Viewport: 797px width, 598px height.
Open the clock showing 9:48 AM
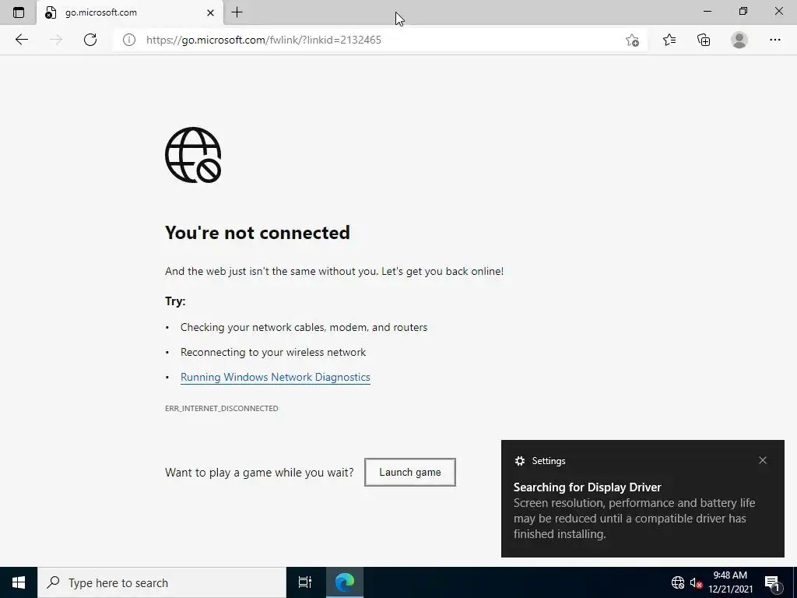pos(730,582)
